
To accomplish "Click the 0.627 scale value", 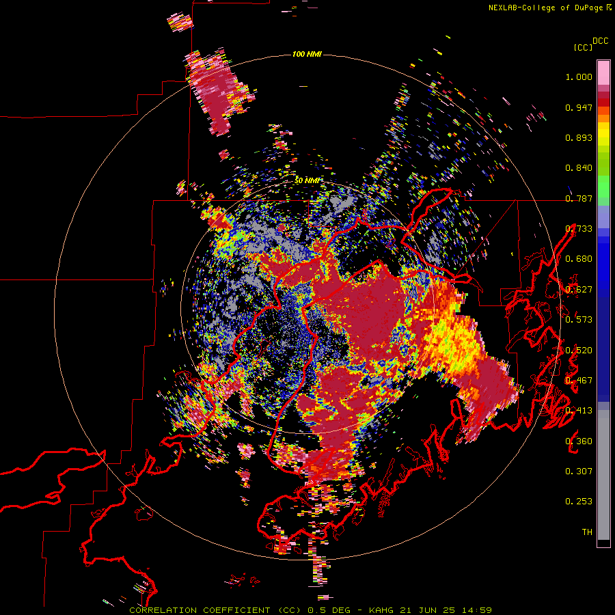I will click(579, 290).
